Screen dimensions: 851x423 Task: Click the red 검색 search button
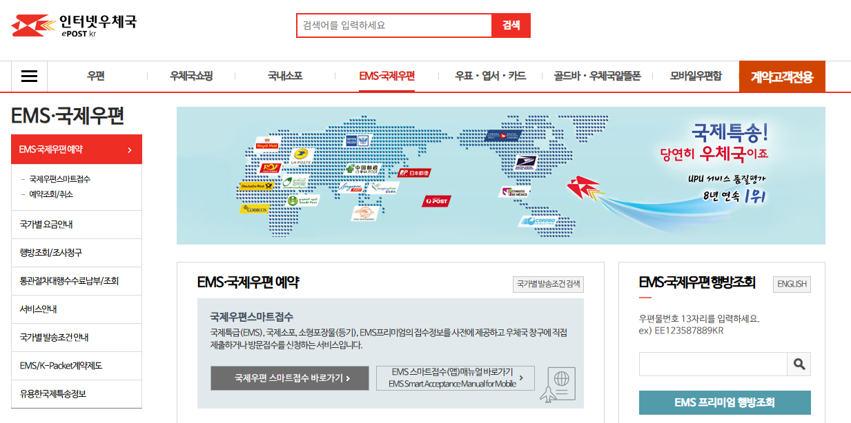(x=511, y=25)
